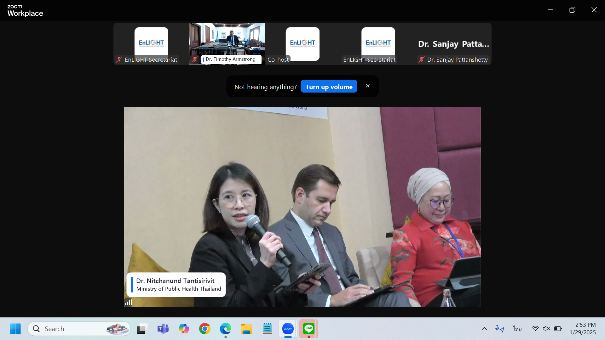Click the microphone location tray icon
Viewport: 605px width, 340px height.
point(499,329)
